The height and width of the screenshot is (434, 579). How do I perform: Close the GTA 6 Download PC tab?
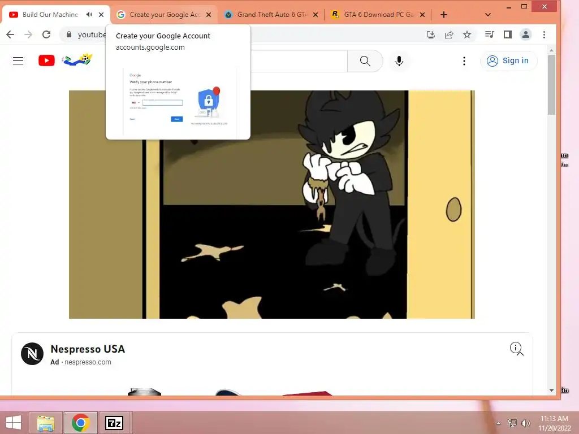pos(422,15)
